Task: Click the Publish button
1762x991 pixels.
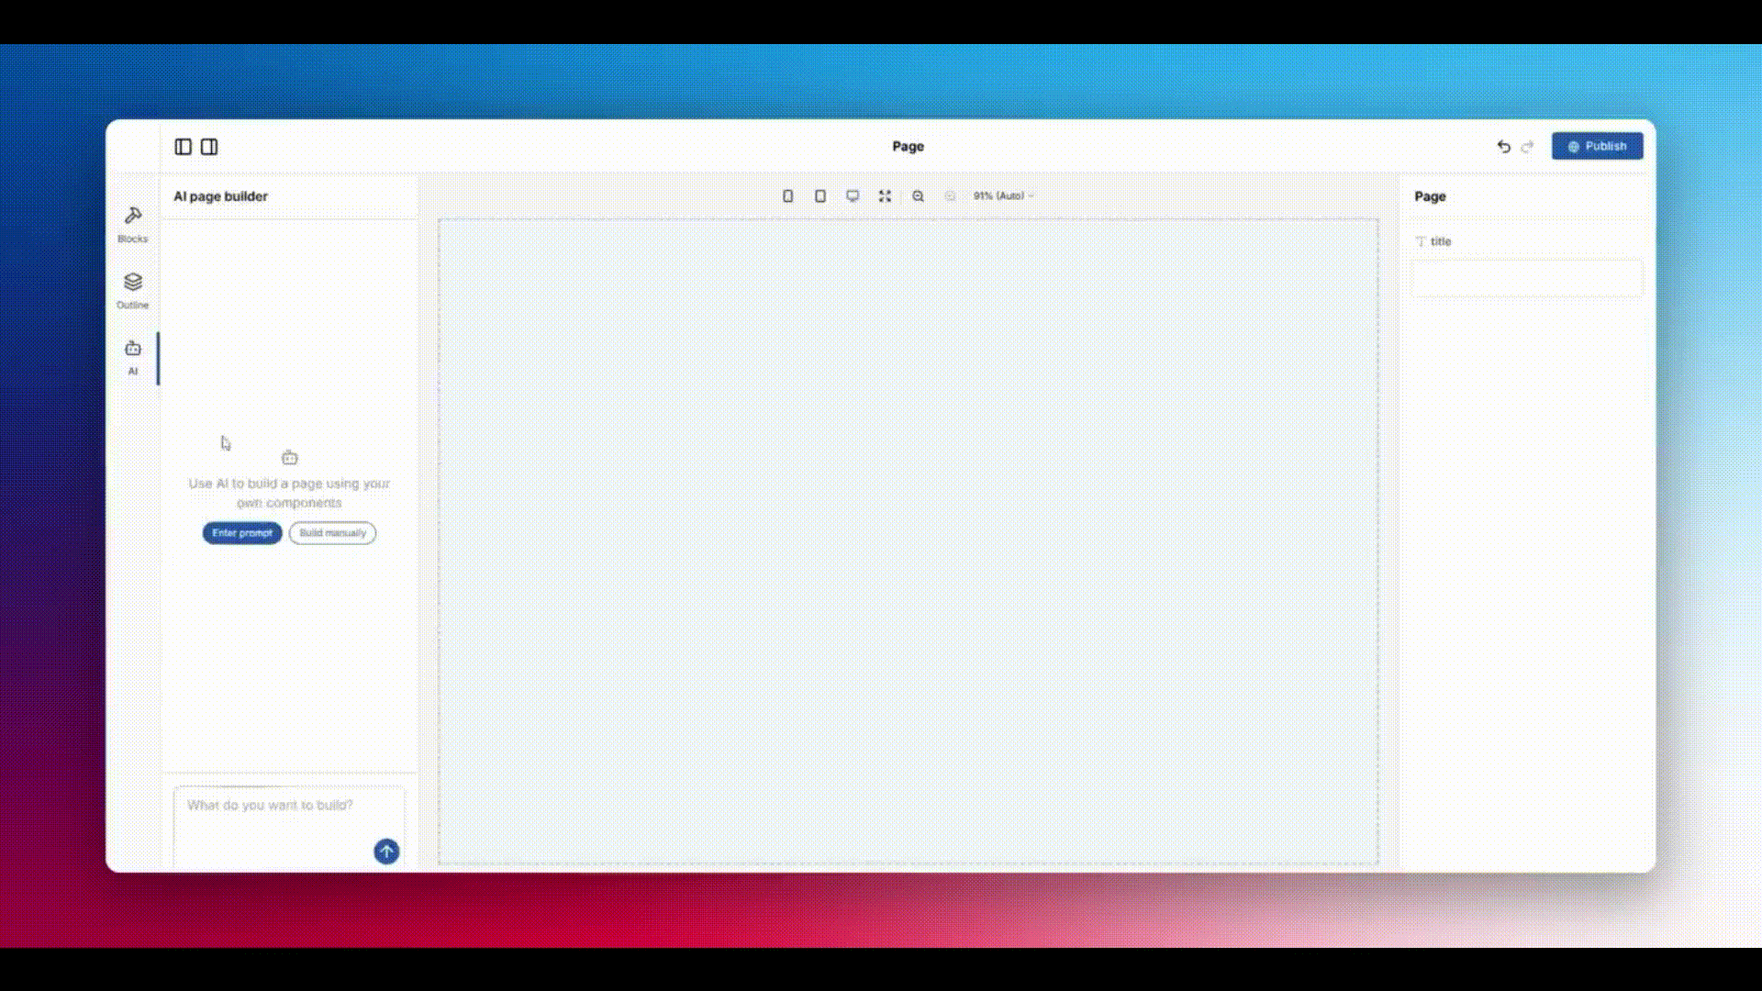Action: tap(1597, 147)
